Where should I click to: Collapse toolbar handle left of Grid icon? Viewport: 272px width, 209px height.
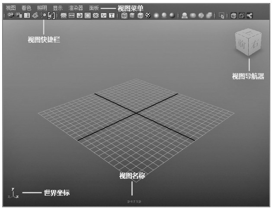[58, 16]
